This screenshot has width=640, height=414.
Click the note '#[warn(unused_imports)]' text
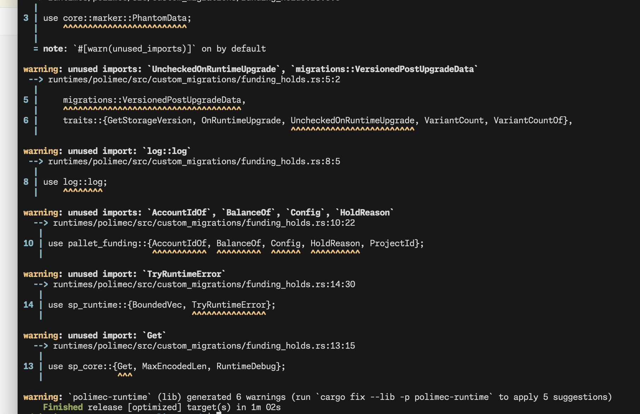point(134,49)
